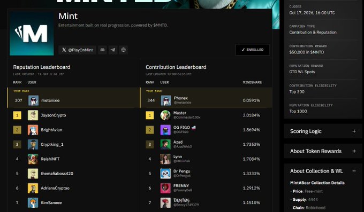Click Master's avatar
The image size is (364, 212).
[165, 115]
